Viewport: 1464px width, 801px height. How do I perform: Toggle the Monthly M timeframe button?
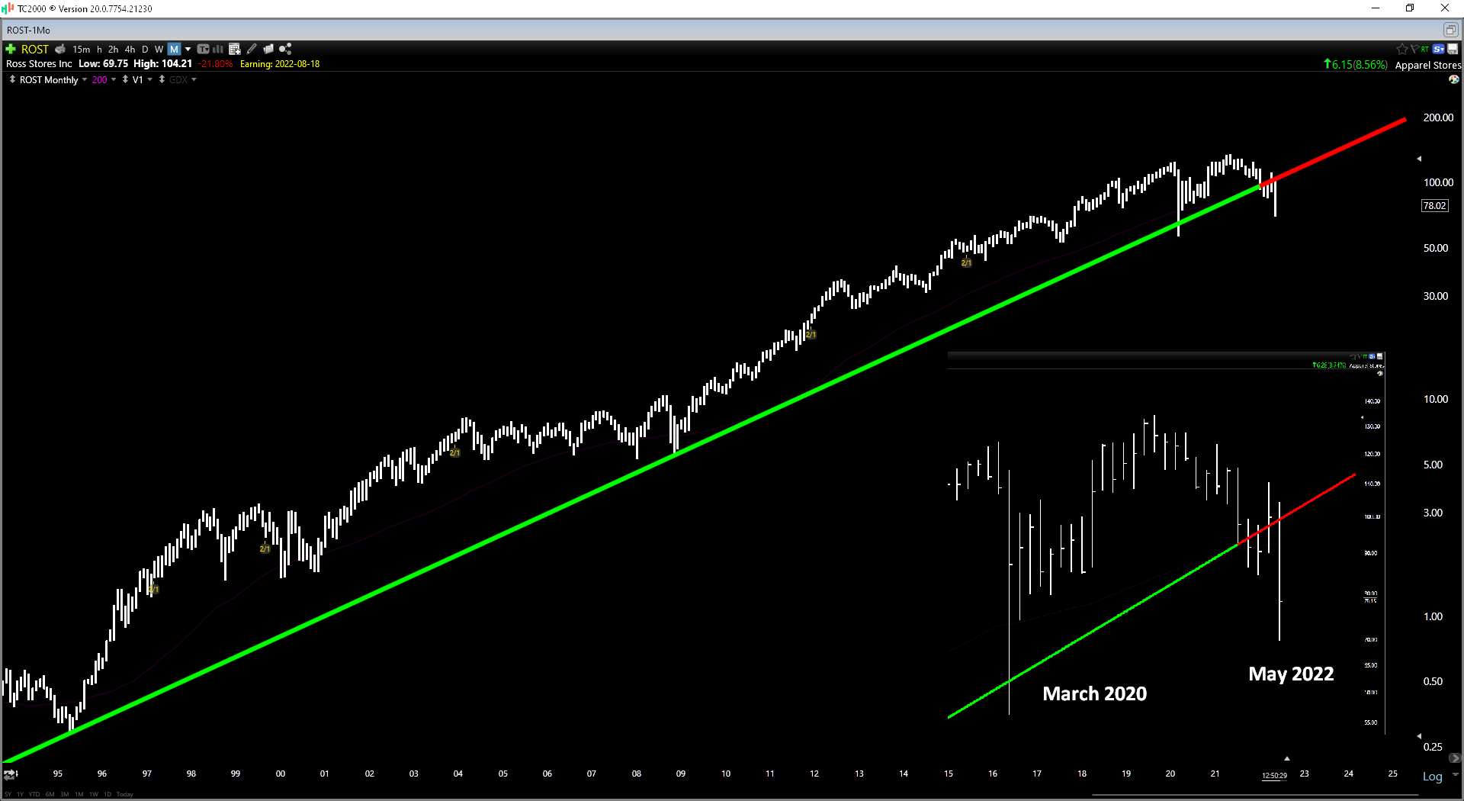pyautogui.click(x=174, y=49)
